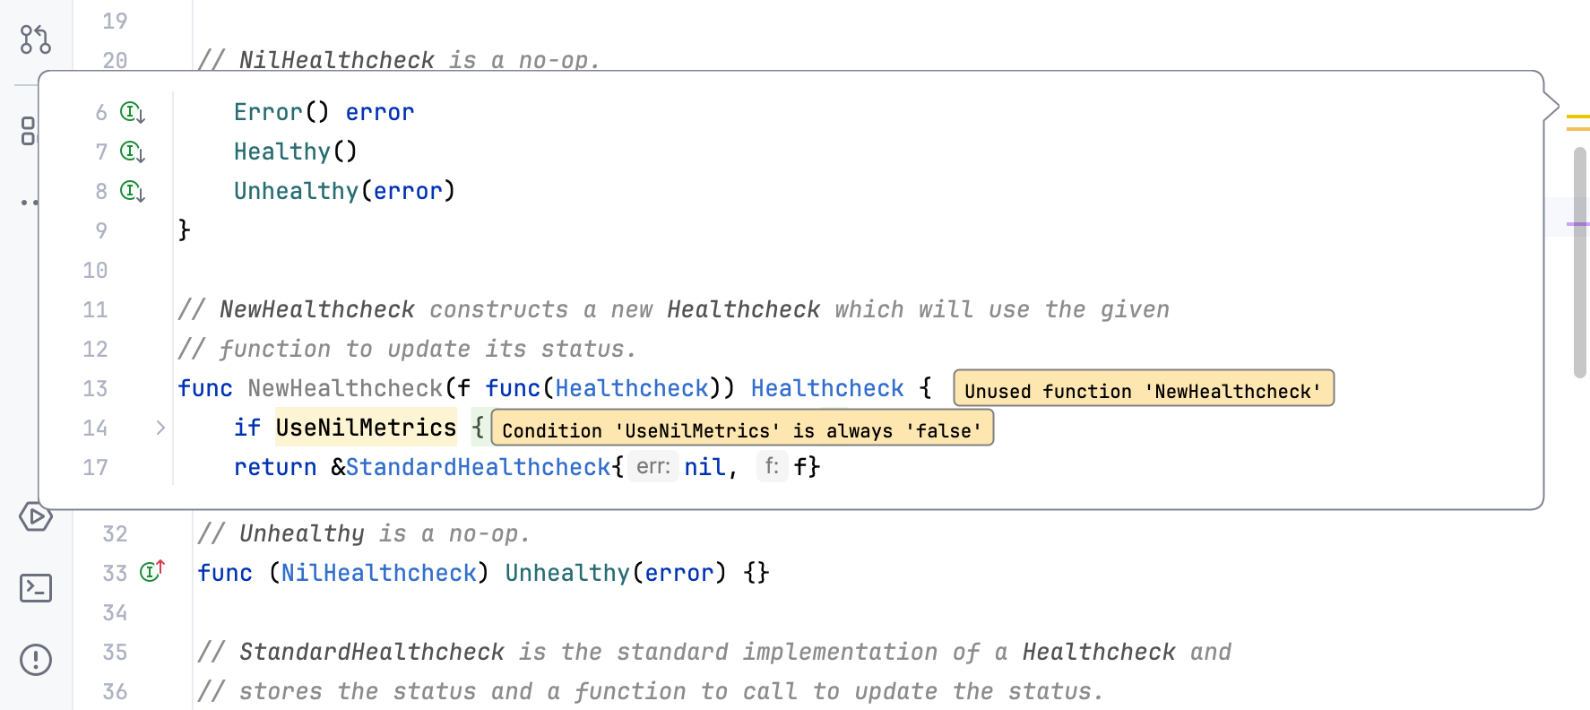Click the implementations gutter icon beside Healthy()
The height and width of the screenshot is (710, 1590).
133,152
